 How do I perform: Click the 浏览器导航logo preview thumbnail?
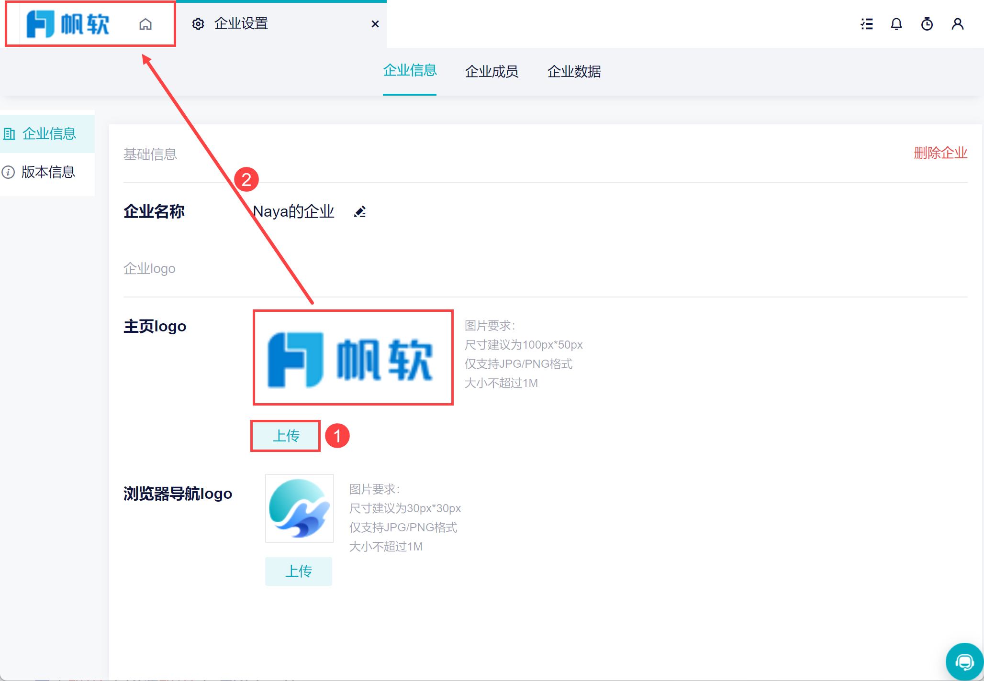point(300,508)
